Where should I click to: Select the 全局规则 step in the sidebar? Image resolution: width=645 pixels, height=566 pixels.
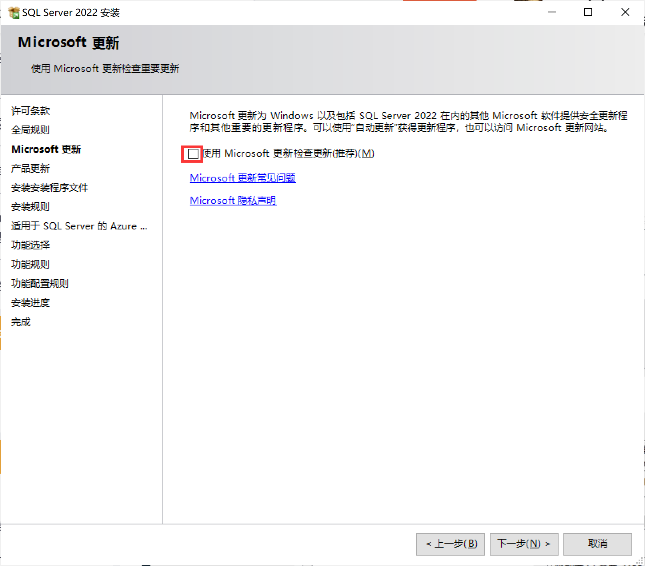(x=30, y=130)
